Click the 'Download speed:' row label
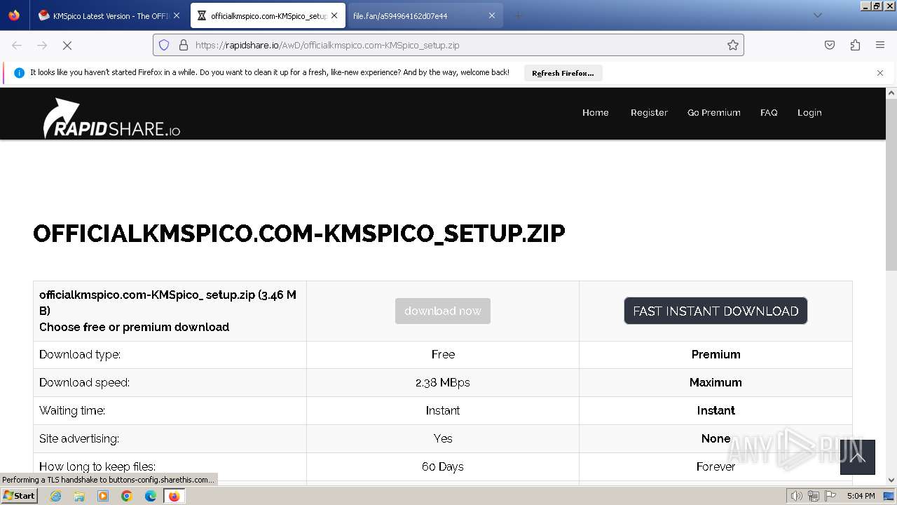 [84, 382]
